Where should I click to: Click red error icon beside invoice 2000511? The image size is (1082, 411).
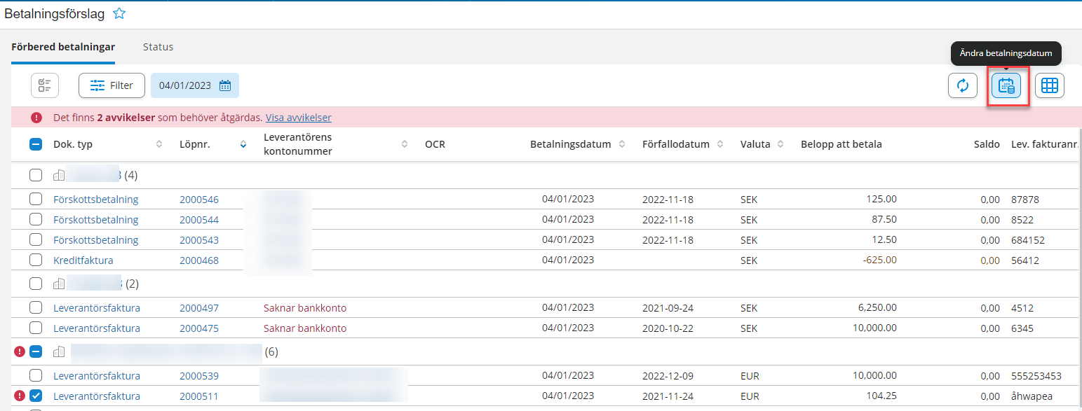[x=20, y=396]
